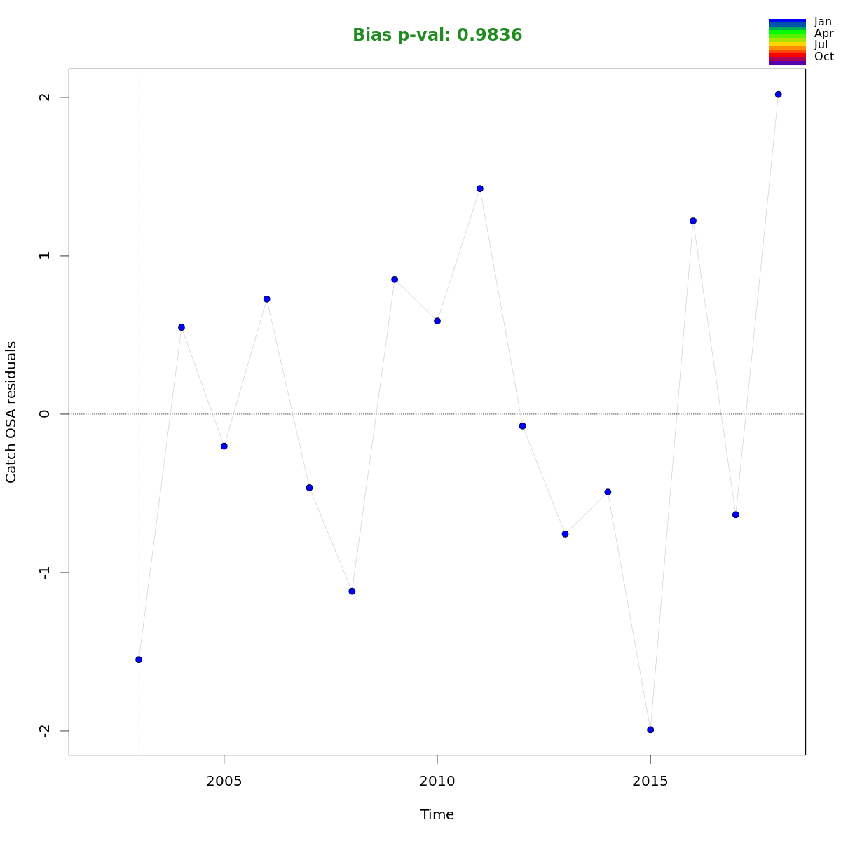Click the 2015 x-axis tick label

[x=650, y=781]
